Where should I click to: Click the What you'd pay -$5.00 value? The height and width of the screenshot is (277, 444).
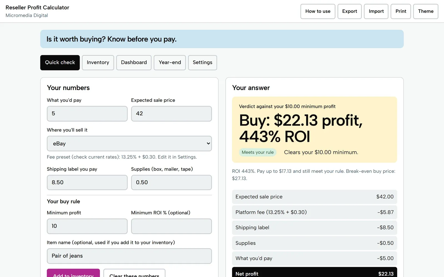pyautogui.click(x=385, y=258)
